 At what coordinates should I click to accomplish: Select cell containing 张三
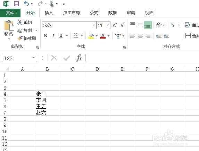pyautogui.click(x=47, y=94)
